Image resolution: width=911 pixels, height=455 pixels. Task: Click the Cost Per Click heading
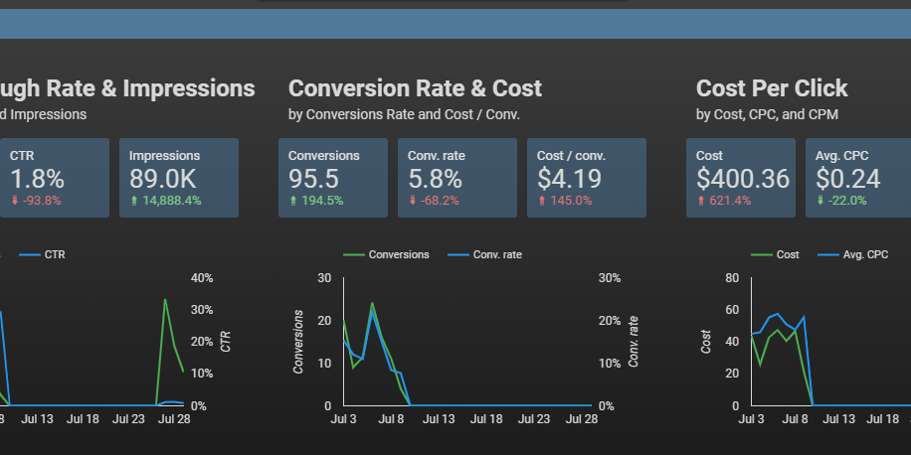772,88
